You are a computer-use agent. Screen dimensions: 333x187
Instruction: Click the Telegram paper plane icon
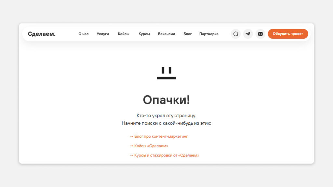coord(248,34)
